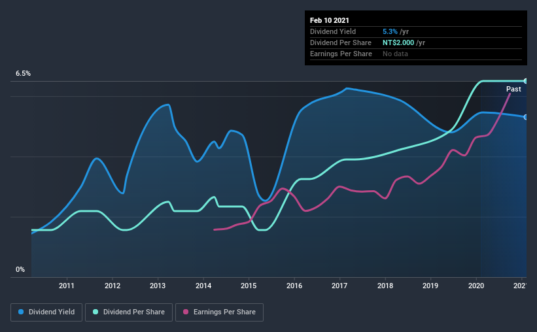Viewport: 537px width, 332px height.
Task: Click the blue Dividend Yield endpoint marker
Action: coord(526,117)
